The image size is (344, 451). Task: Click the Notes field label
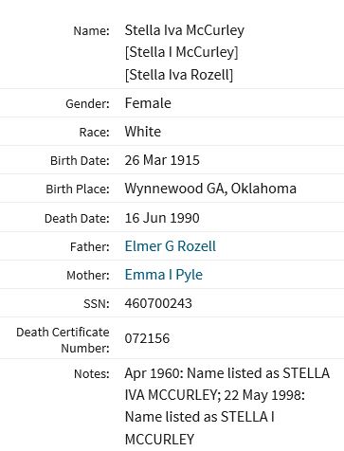click(x=92, y=374)
